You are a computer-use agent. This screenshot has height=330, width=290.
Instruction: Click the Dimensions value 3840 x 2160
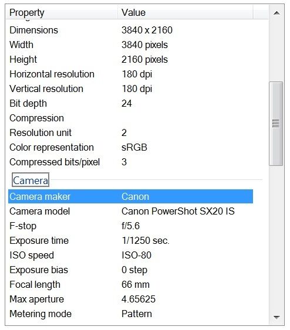point(147,30)
